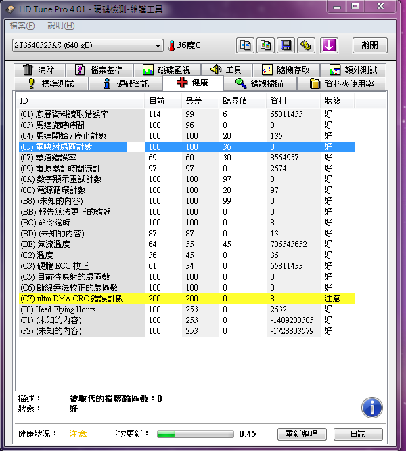Select row (01) 底層資料讀取錯誤率

(187, 114)
